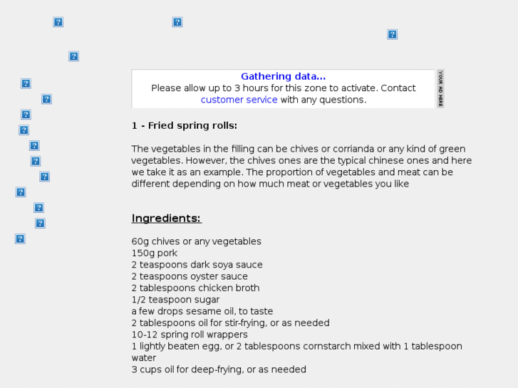Select the seventh broken image in the left sidebar list

coord(45,177)
